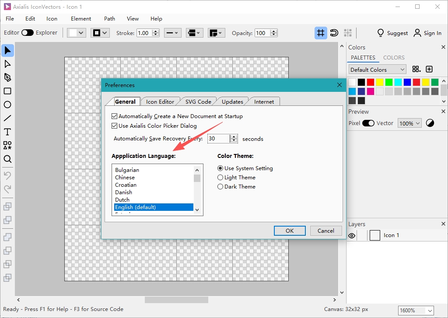Image resolution: width=448 pixels, height=318 pixels.
Task: Toggle the Pixel/Vector preview switch
Action: (x=368, y=123)
